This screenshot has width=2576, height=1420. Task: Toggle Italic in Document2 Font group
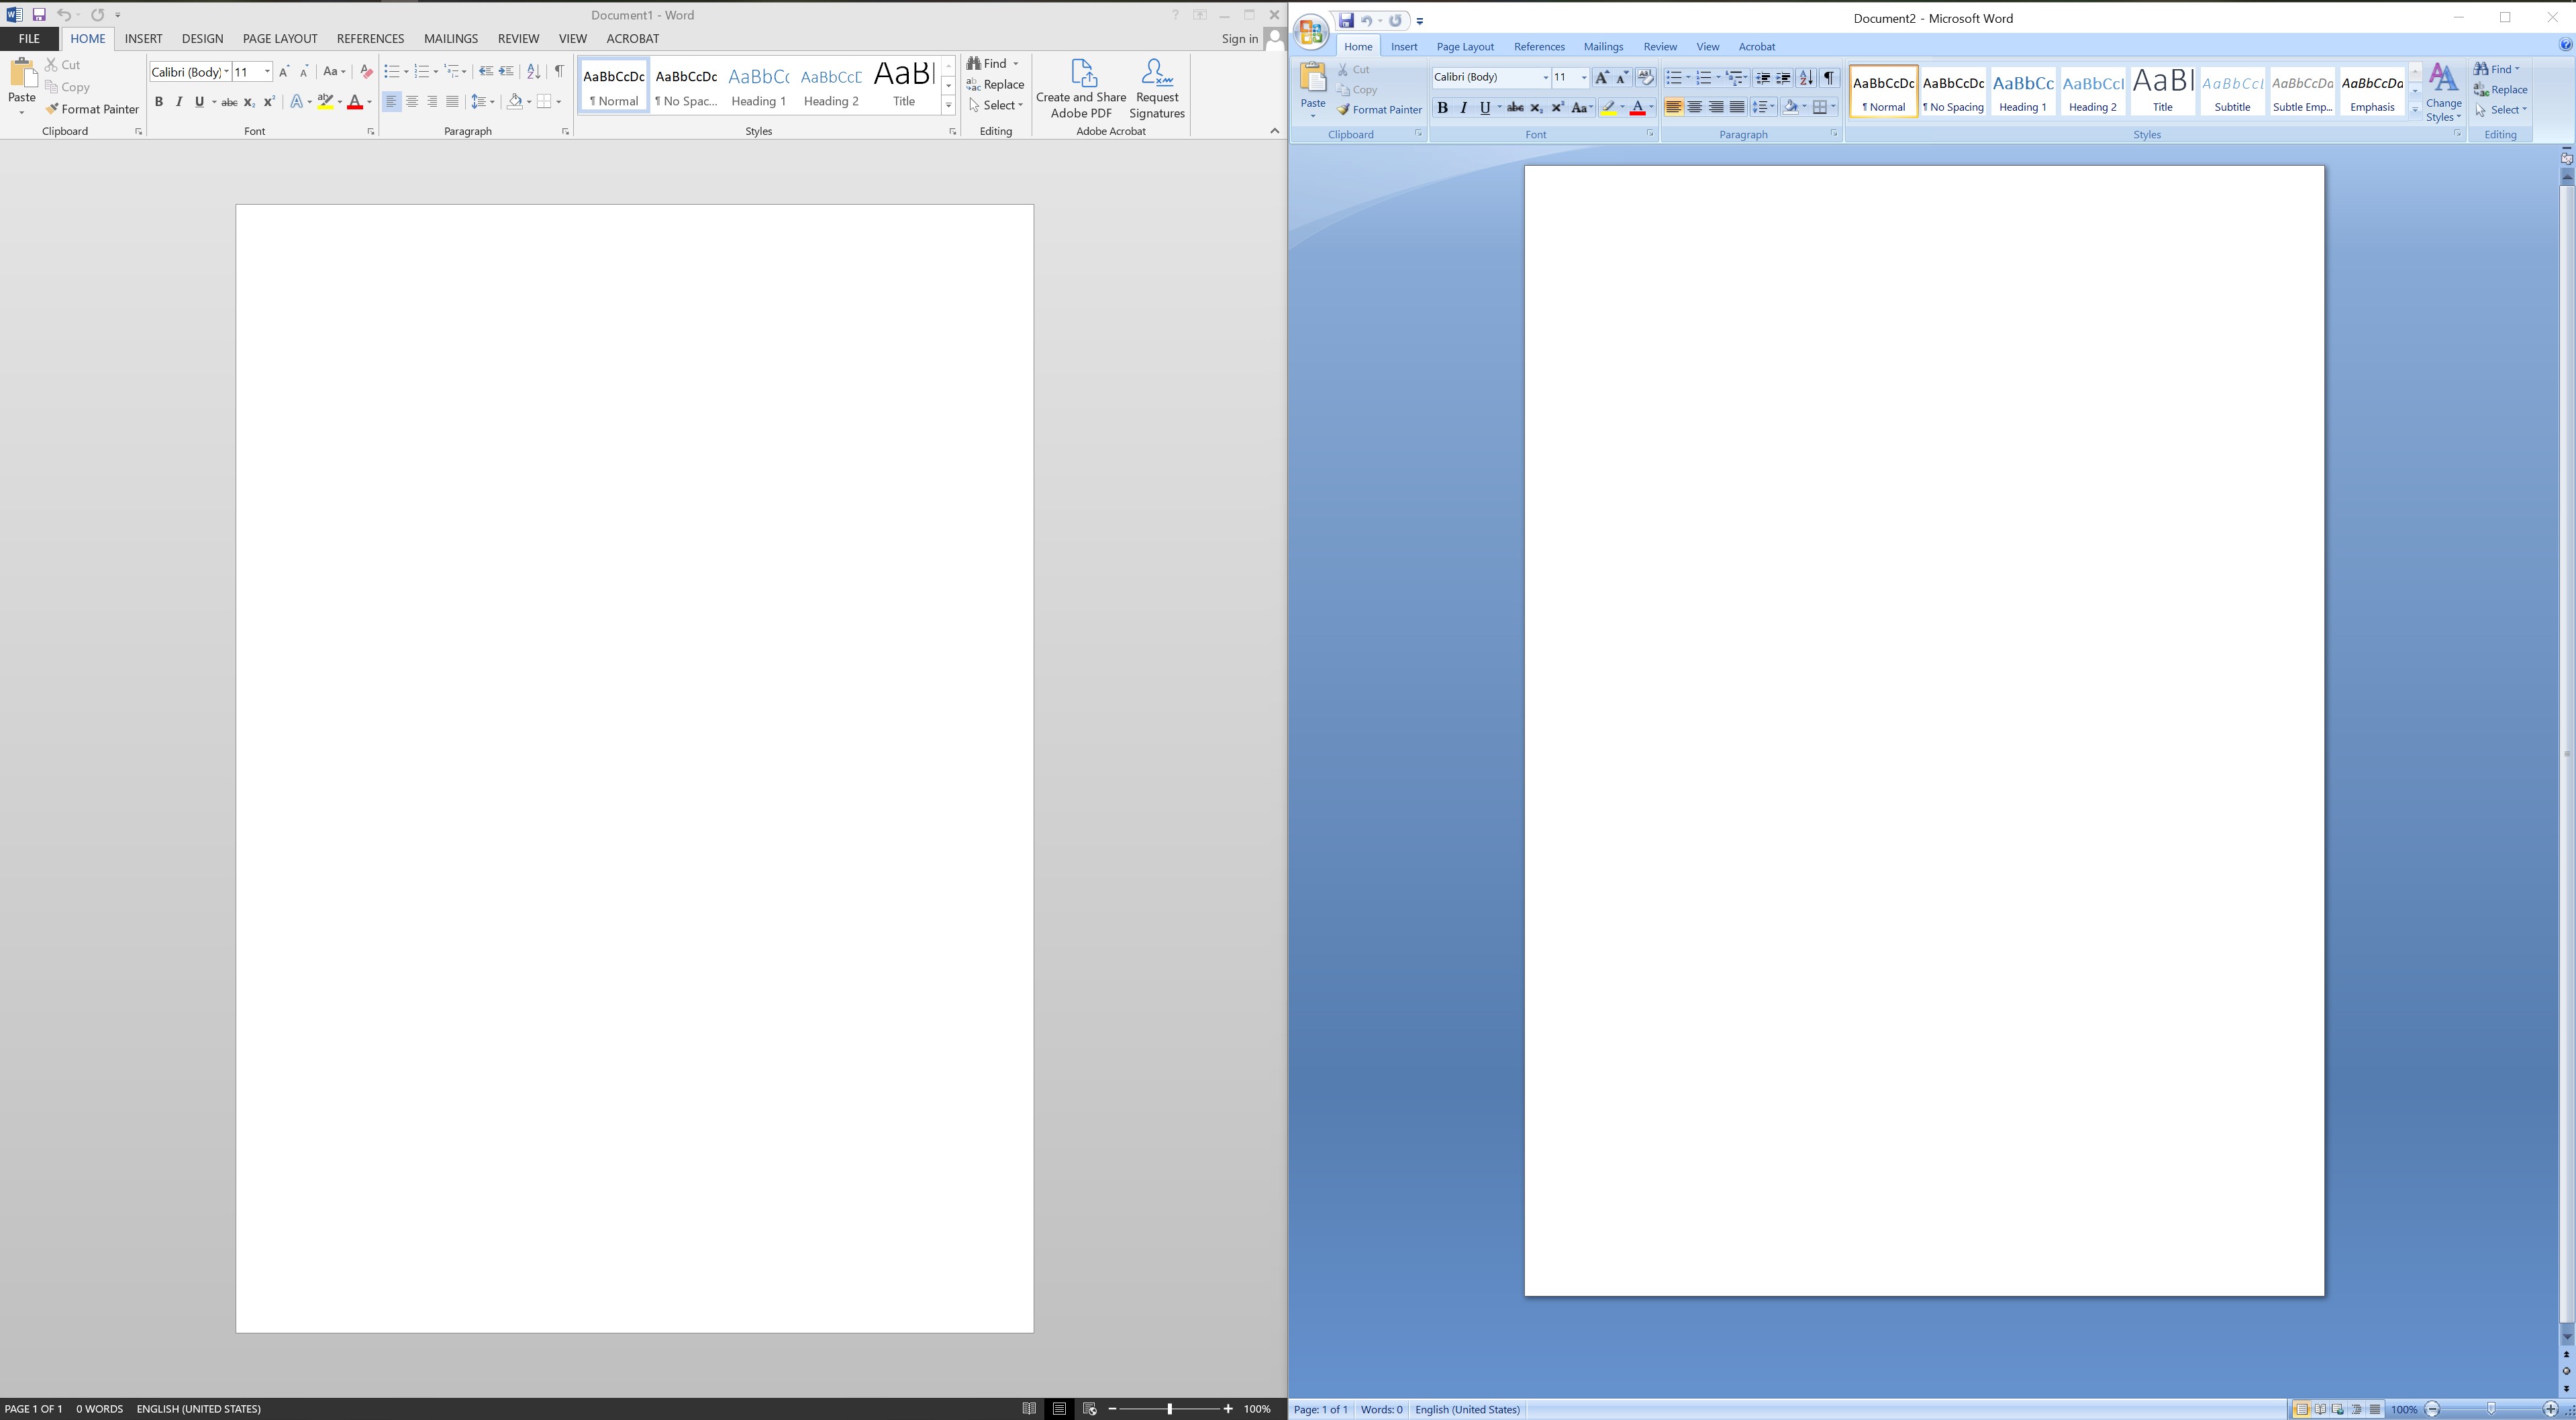coord(1464,108)
